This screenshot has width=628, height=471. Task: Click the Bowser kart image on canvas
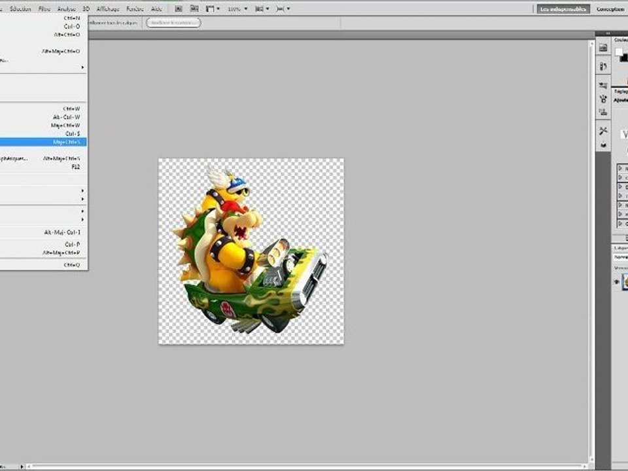[251, 251]
